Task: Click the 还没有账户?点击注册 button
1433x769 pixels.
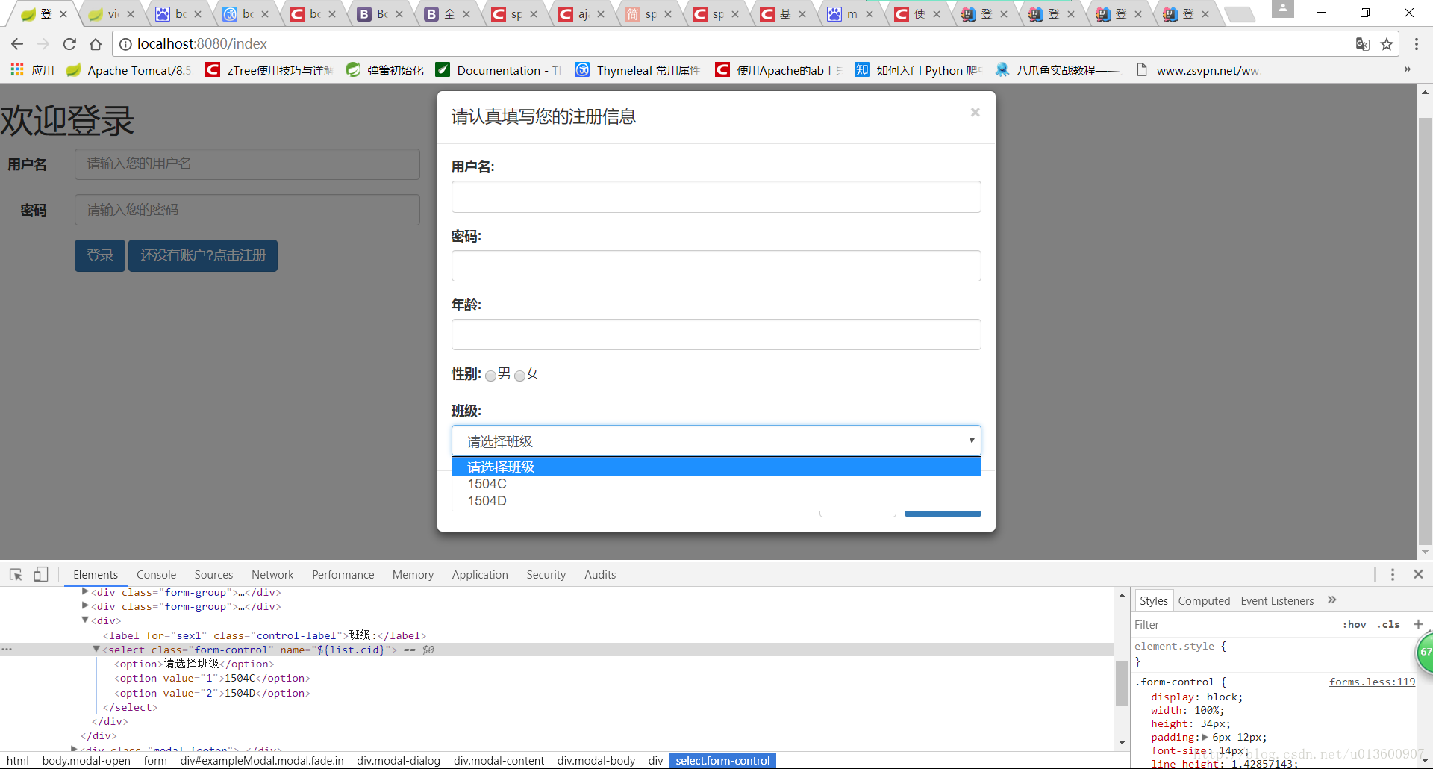Action: [203, 255]
